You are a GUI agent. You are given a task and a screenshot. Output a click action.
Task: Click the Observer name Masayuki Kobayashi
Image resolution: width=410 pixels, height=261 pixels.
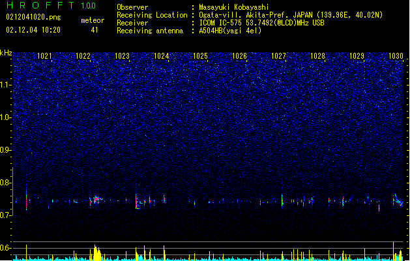(234, 7)
